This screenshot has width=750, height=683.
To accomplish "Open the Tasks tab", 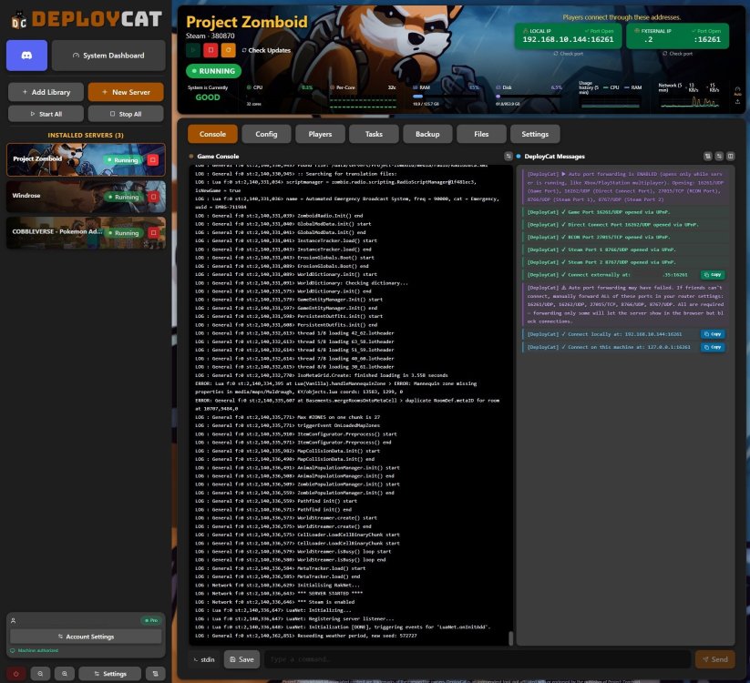I will point(374,134).
